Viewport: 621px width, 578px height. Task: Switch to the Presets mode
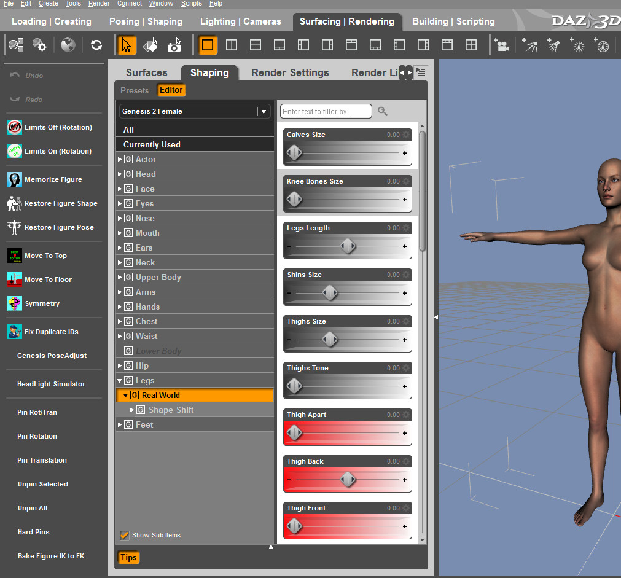[x=135, y=90]
